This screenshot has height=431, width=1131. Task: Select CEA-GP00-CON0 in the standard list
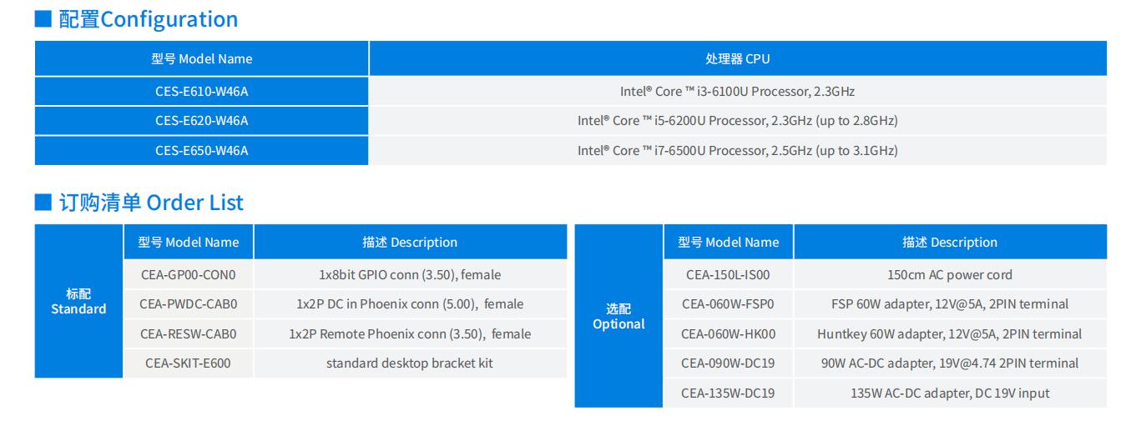189,274
